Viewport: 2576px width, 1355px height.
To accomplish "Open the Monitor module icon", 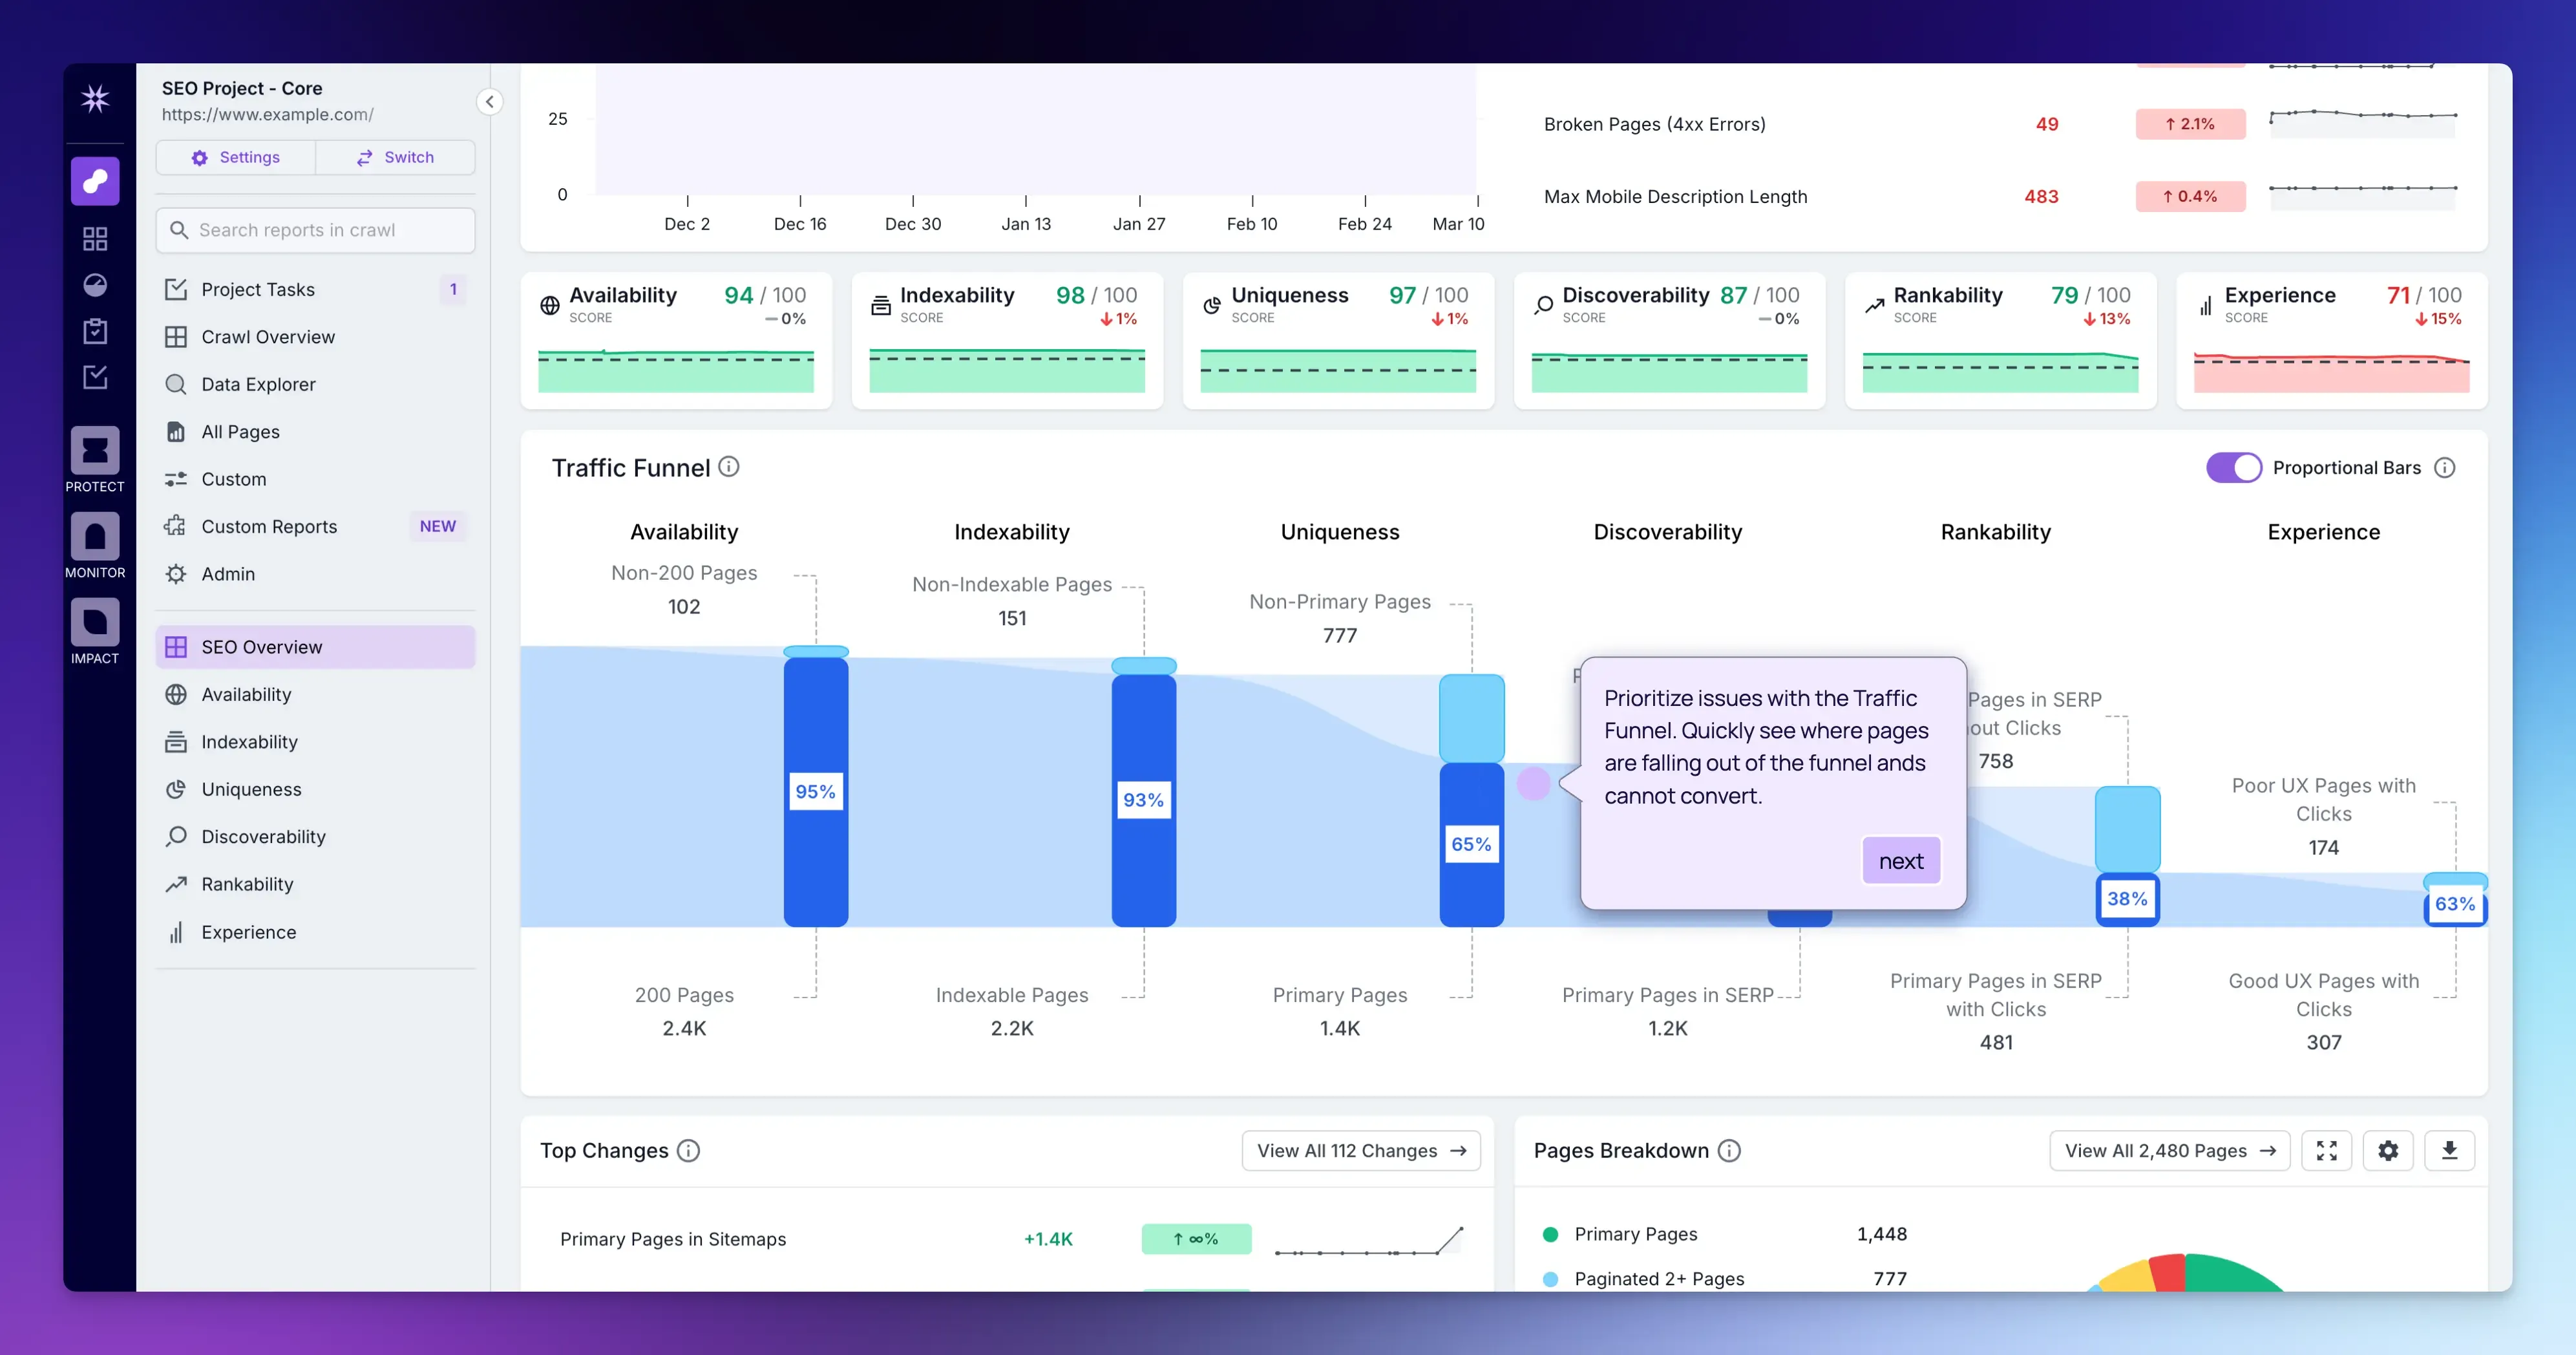I will pyautogui.click(x=95, y=538).
